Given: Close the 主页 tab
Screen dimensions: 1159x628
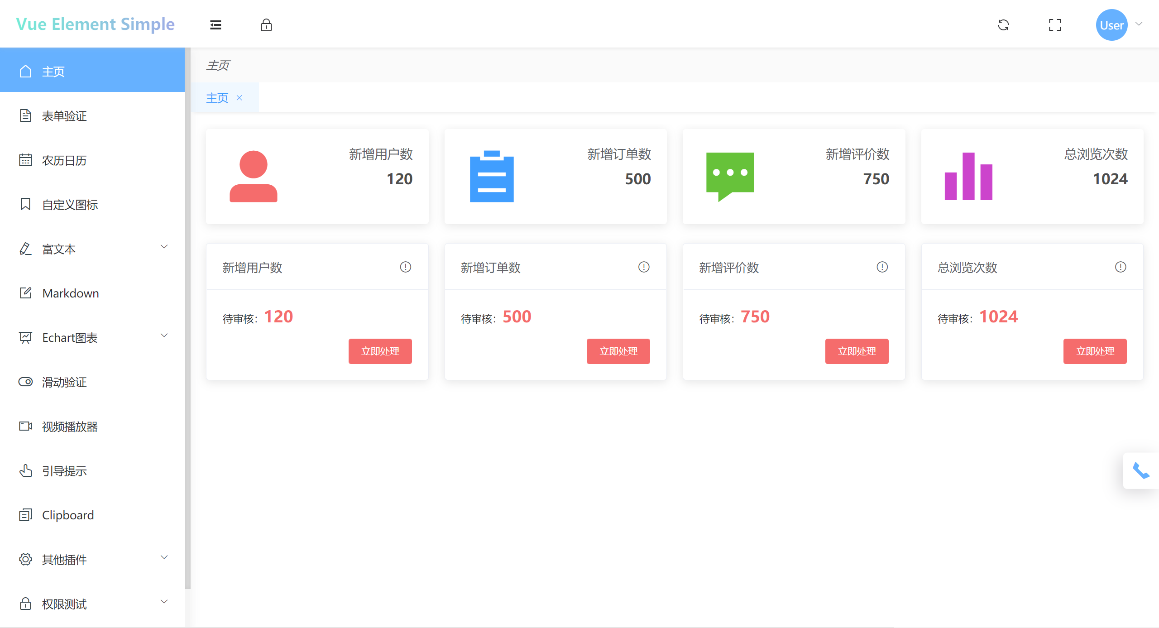Looking at the screenshot, I should [239, 98].
